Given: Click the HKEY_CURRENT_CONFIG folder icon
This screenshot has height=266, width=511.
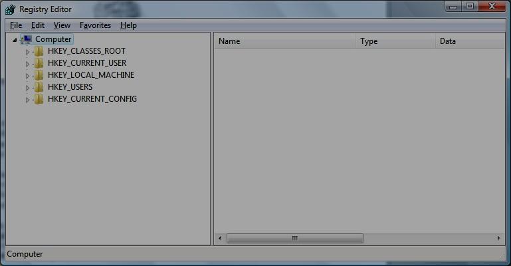Looking at the screenshot, I should click(39, 99).
